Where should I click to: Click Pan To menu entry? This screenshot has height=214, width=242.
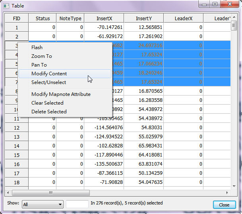click(39, 65)
